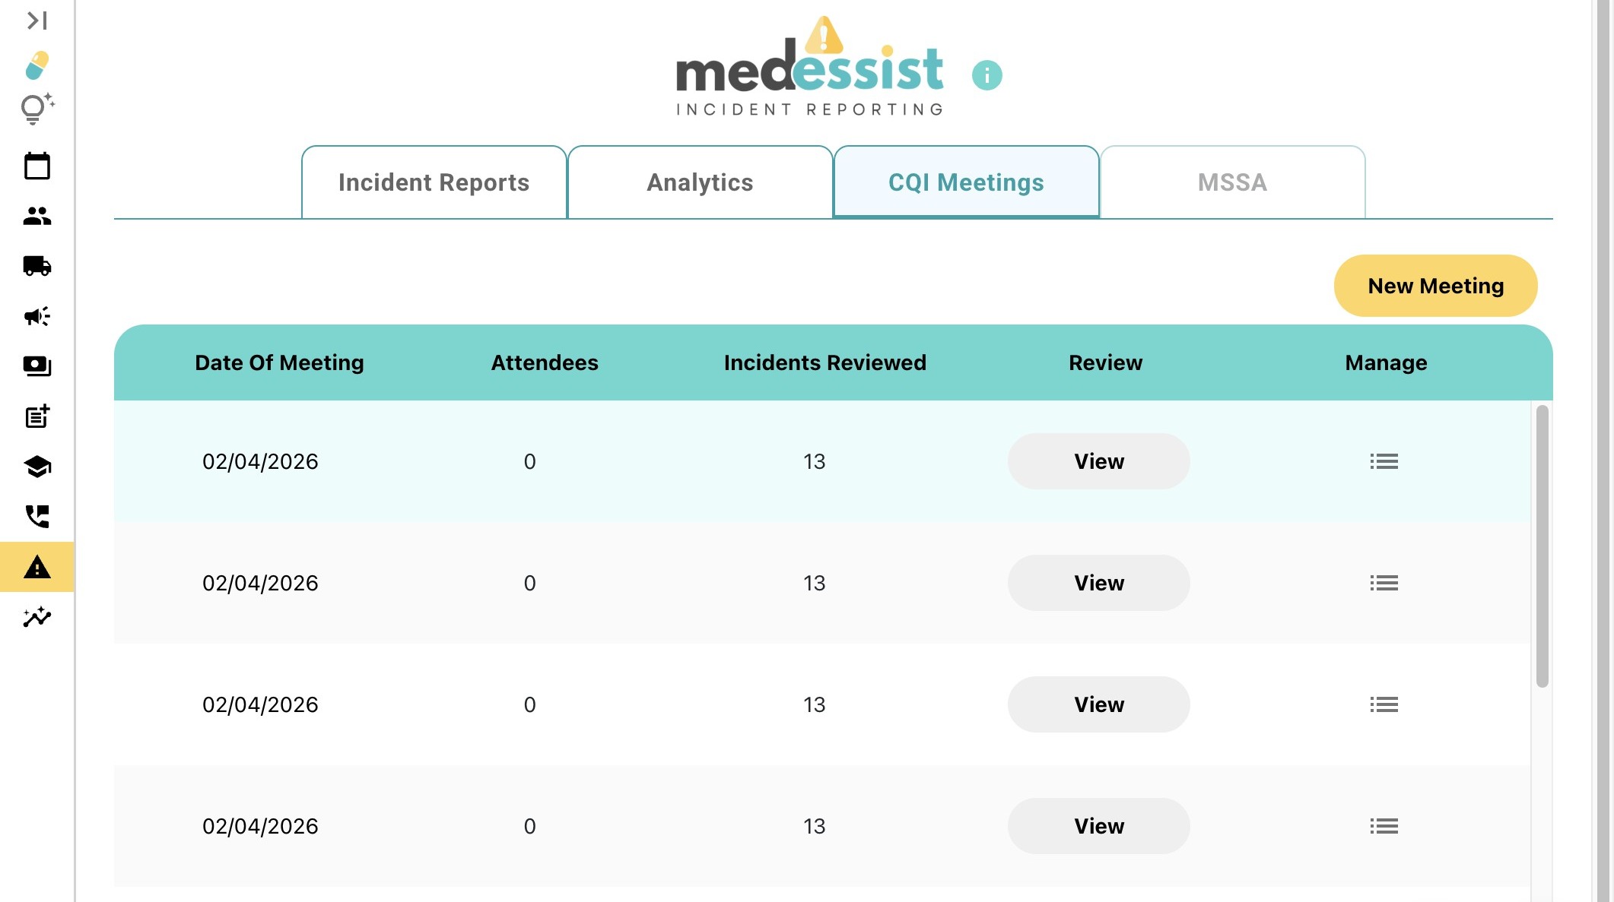Screen dimensions: 1614x902
Task: Open manage menu for the second meeting
Action: (x=1384, y=583)
